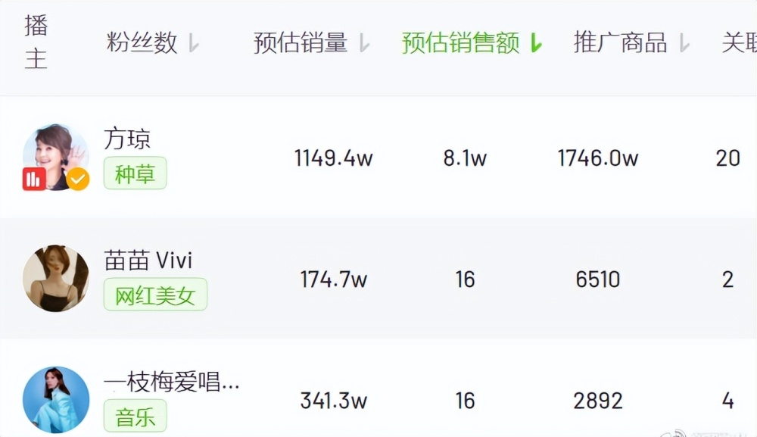757x437 pixels.
Task: Open 苗苗 Vivi's profile avatar
Action: pyautogui.click(x=56, y=278)
